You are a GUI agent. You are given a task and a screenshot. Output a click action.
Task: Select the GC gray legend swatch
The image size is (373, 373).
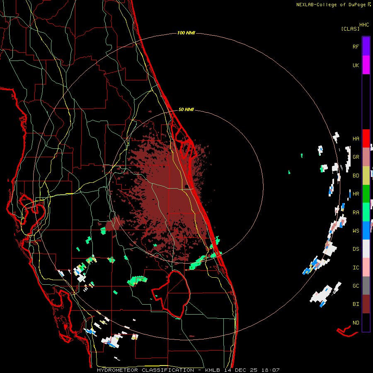[366, 286]
